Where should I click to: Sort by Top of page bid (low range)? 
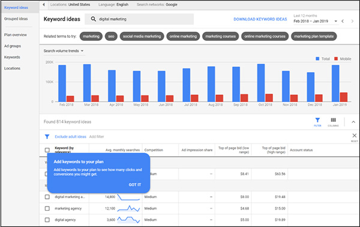[234, 150]
